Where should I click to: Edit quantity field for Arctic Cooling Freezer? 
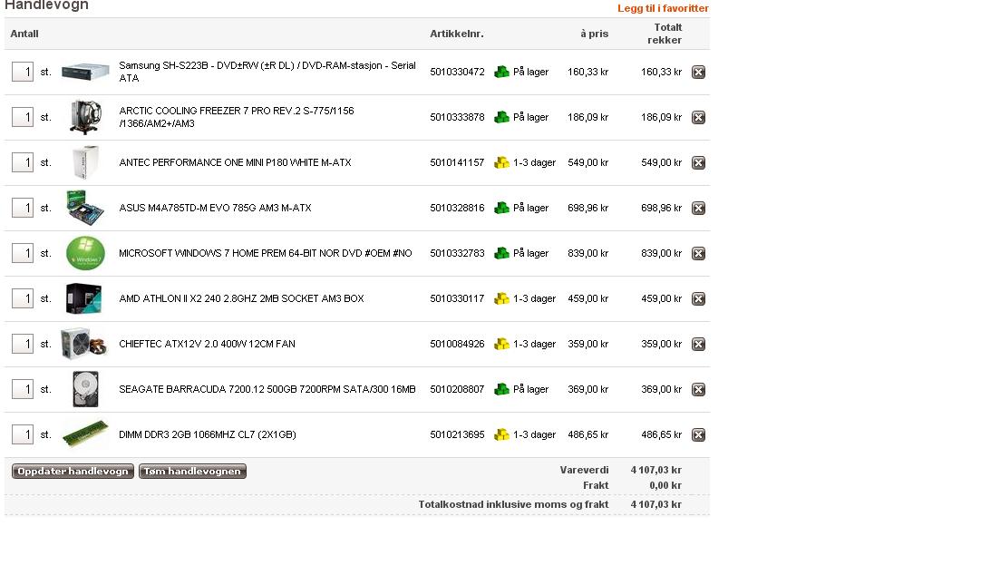pyautogui.click(x=23, y=117)
